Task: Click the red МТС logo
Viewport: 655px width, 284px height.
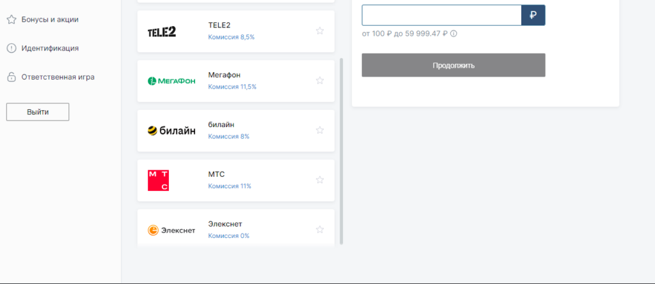Action: coord(159,180)
